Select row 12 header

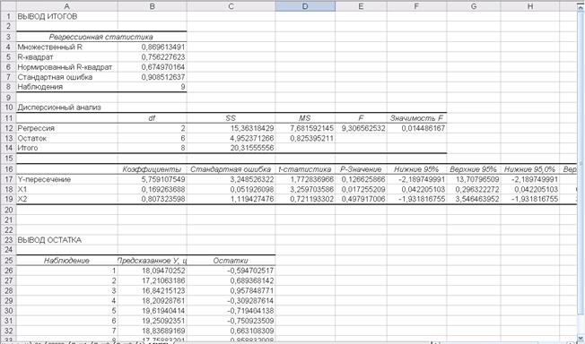click(8, 128)
